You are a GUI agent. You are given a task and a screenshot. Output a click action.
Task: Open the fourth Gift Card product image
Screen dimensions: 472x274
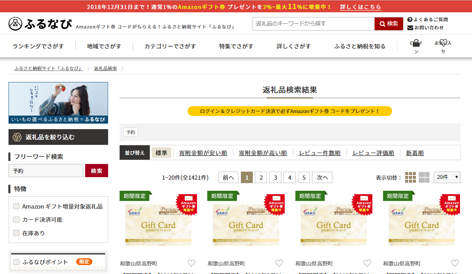422,225
